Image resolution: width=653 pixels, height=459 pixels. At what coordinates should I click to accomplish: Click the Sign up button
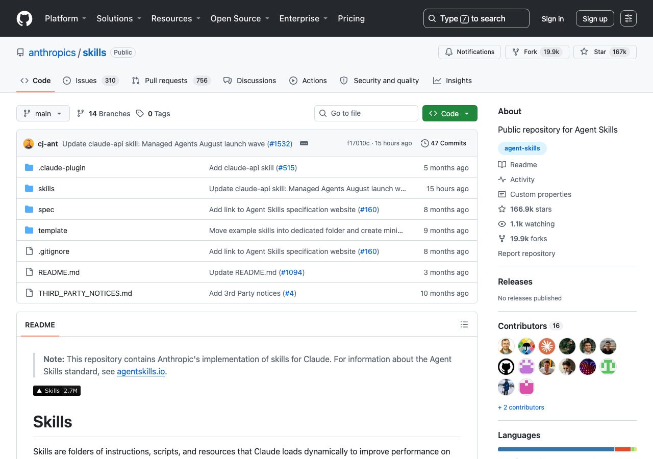point(595,18)
